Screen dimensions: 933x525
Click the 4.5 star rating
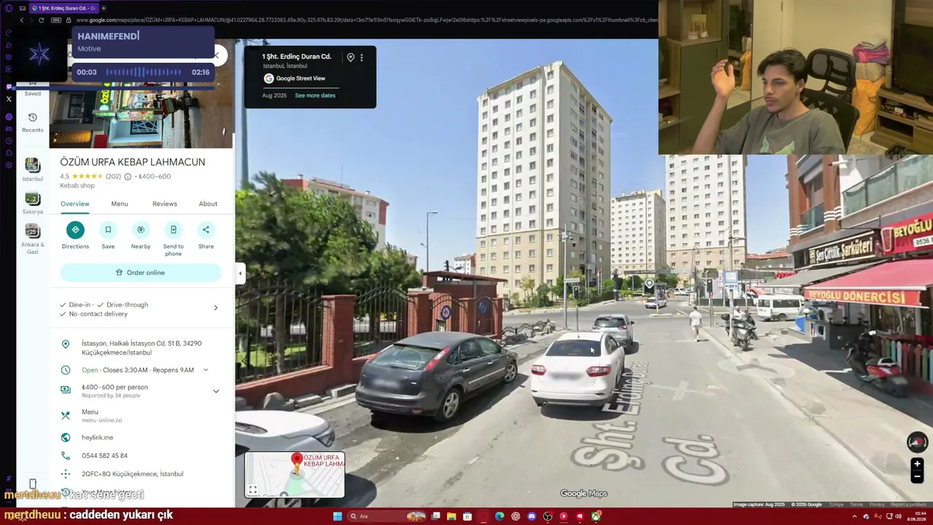tap(82, 176)
